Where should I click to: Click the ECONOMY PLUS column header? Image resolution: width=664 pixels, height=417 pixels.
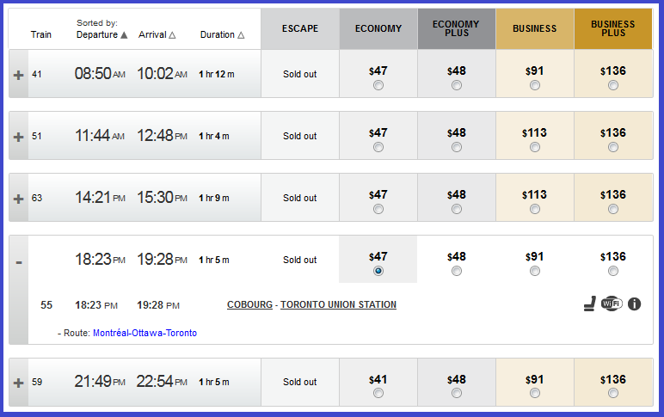point(457,28)
